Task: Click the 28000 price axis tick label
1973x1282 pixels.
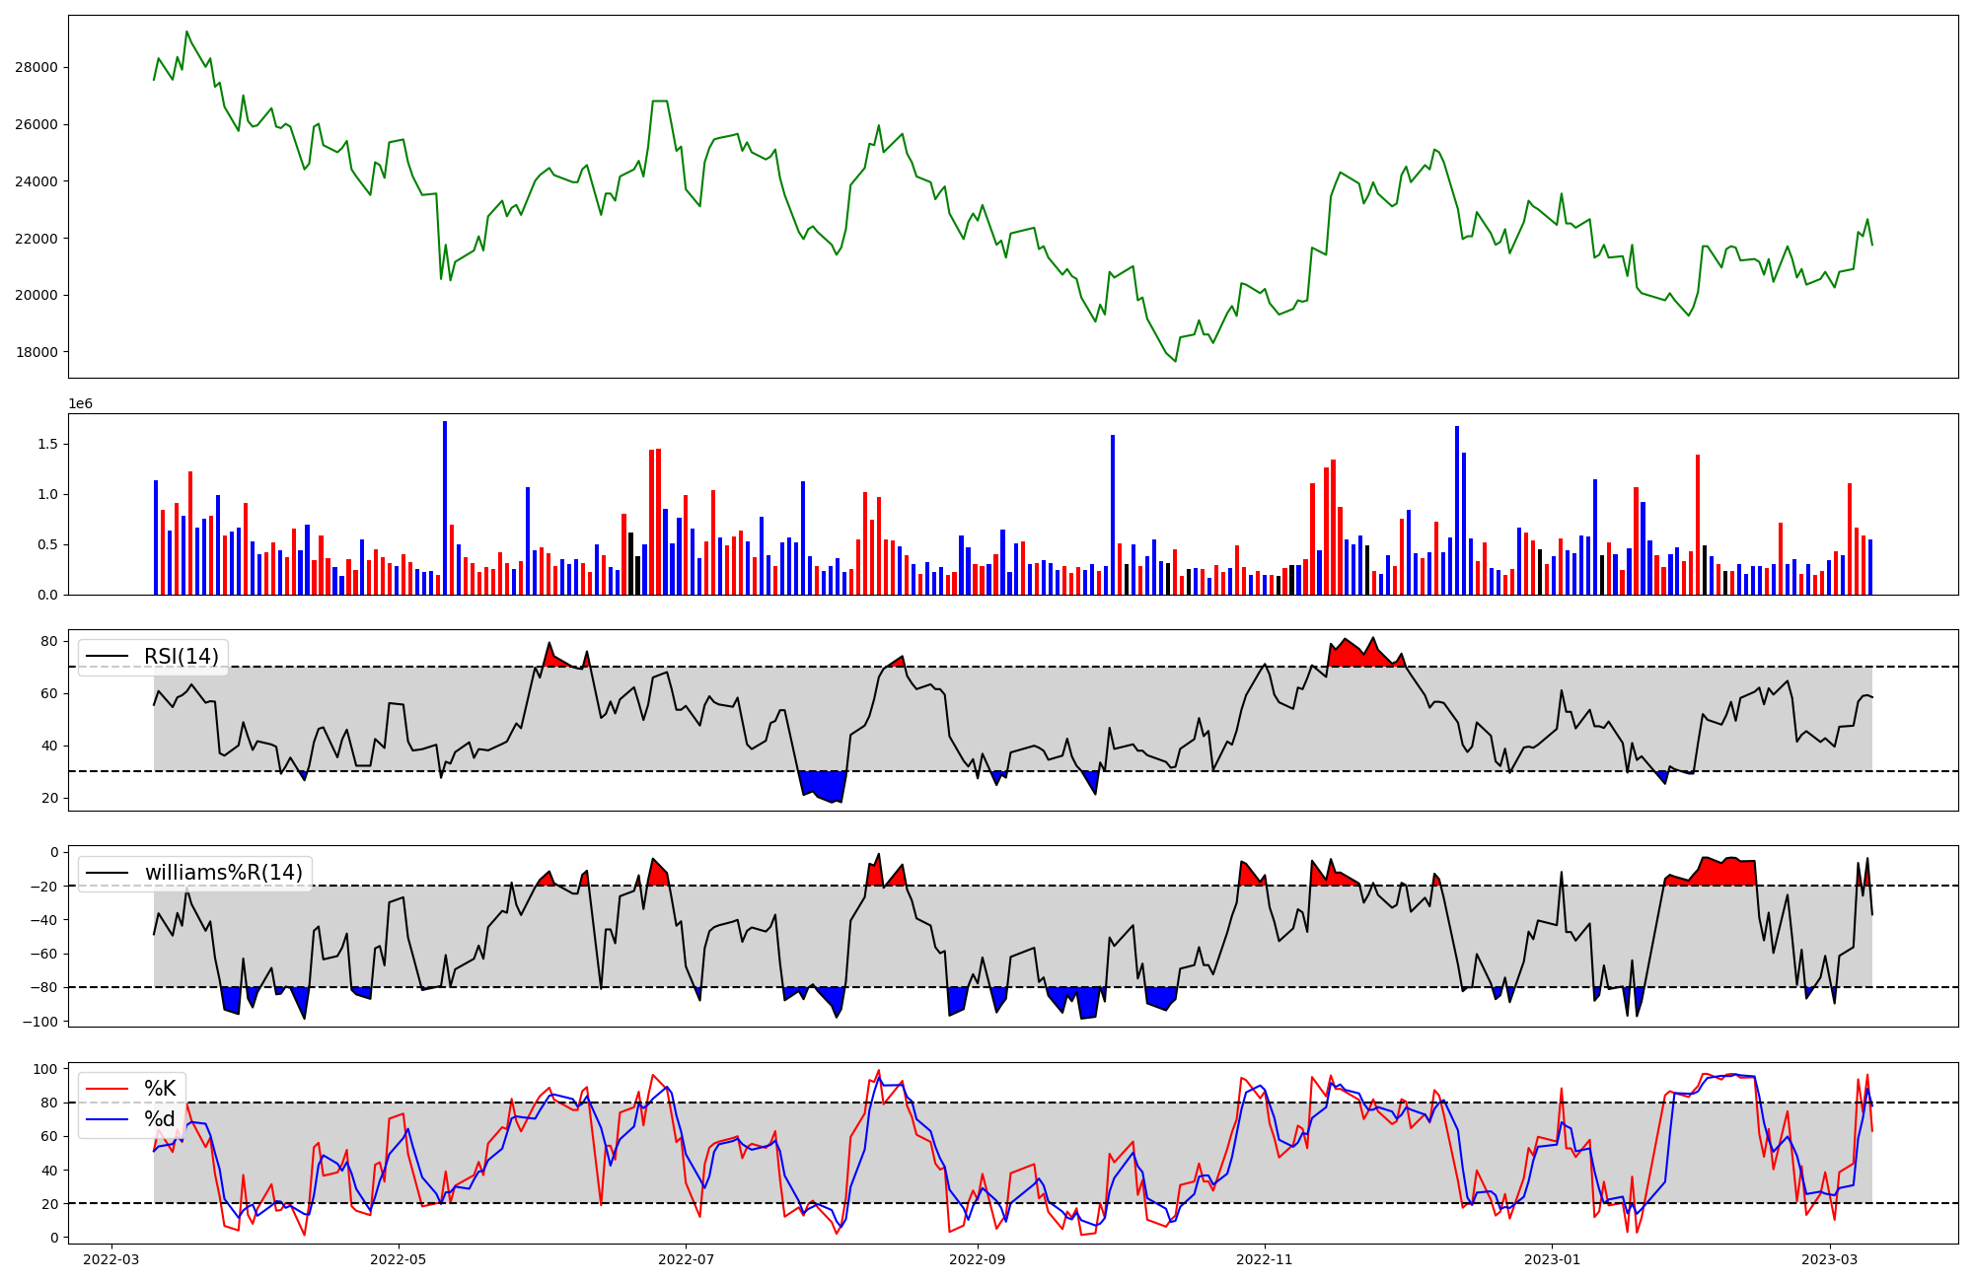Action: point(36,68)
